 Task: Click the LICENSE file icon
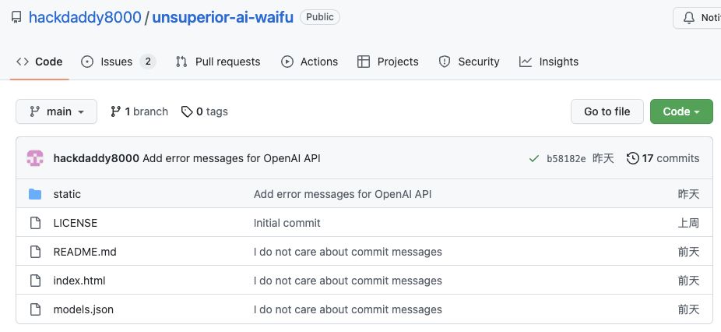[35, 223]
